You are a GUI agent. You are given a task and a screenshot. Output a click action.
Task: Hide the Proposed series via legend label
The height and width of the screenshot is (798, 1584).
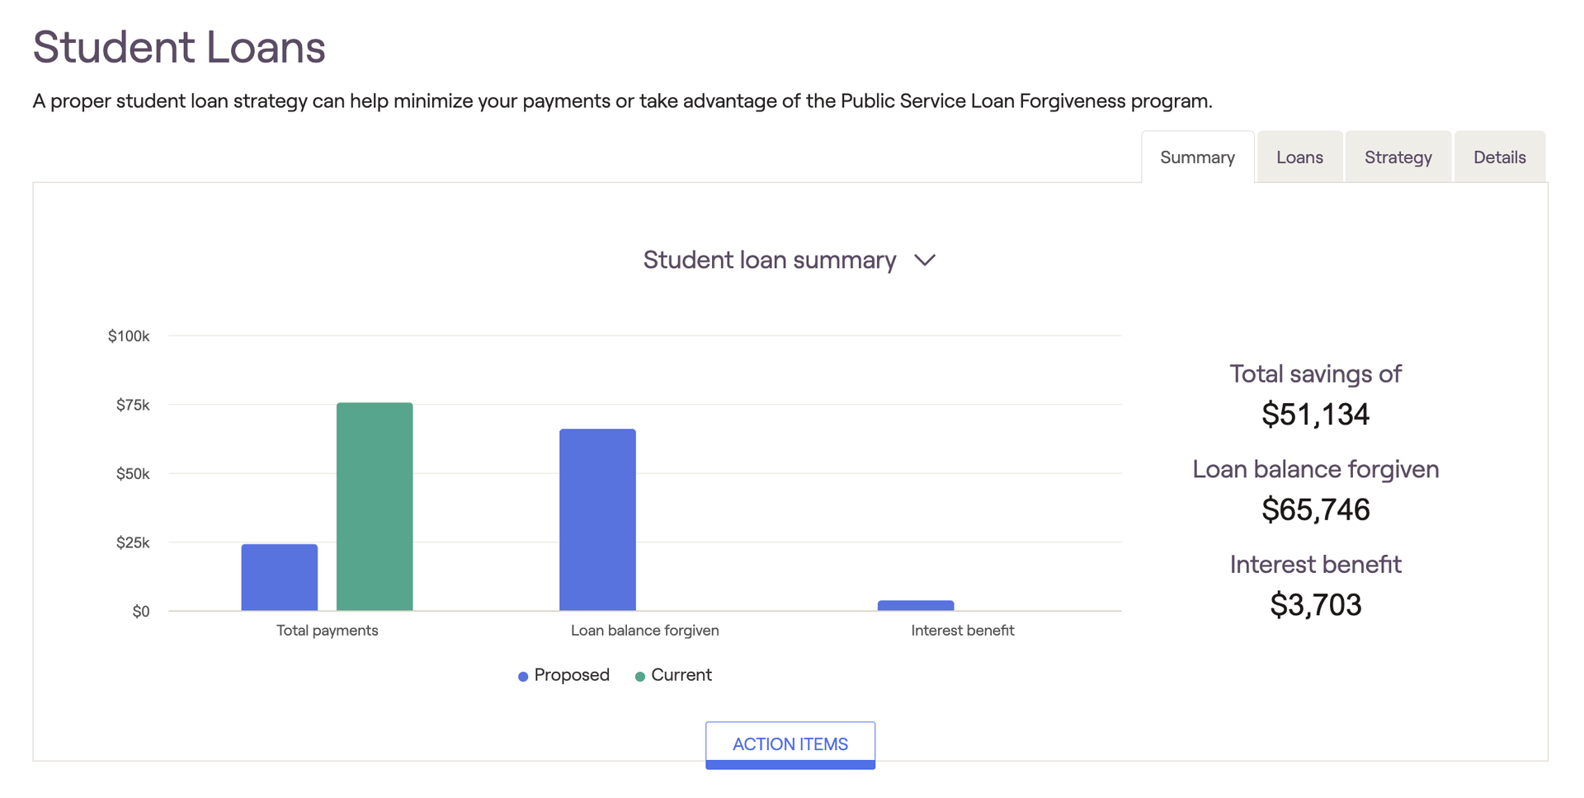click(572, 675)
